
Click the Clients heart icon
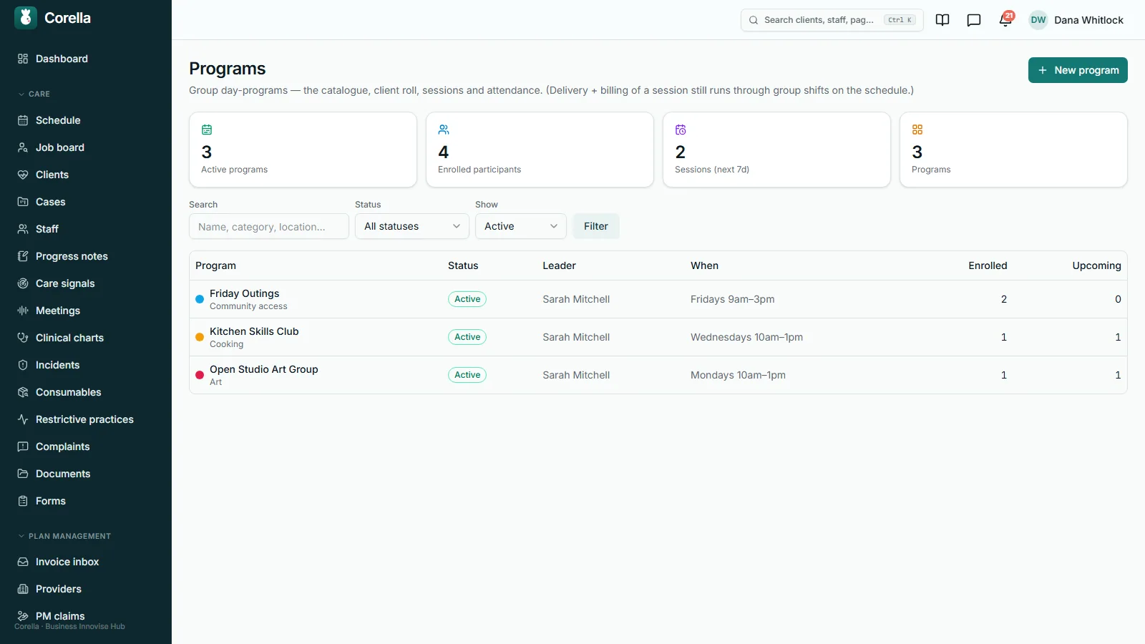[x=23, y=175]
